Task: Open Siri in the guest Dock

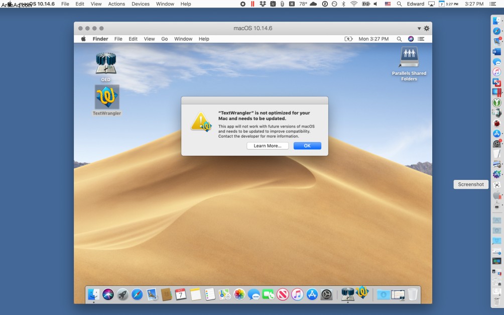Action: [x=108, y=294]
